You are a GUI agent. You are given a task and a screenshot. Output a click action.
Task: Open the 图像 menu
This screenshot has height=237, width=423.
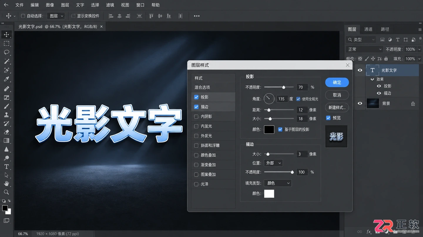50,5
